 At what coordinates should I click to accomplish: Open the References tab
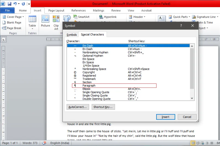(x=78, y=10)
